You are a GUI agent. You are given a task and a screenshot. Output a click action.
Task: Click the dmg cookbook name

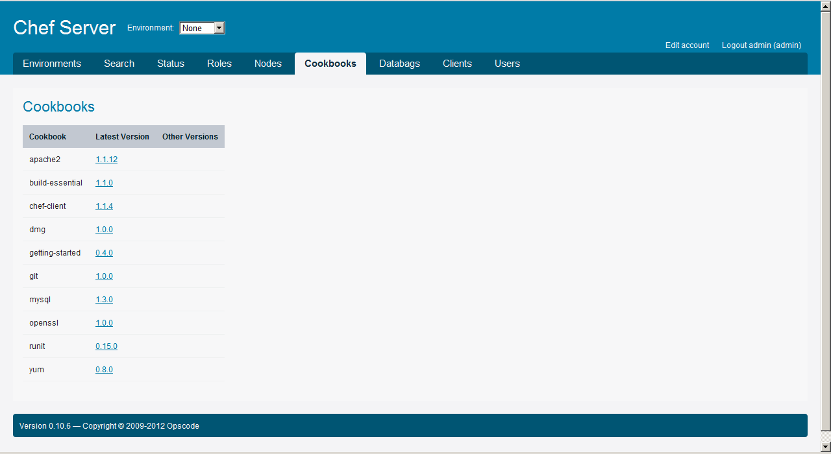[37, 230]
